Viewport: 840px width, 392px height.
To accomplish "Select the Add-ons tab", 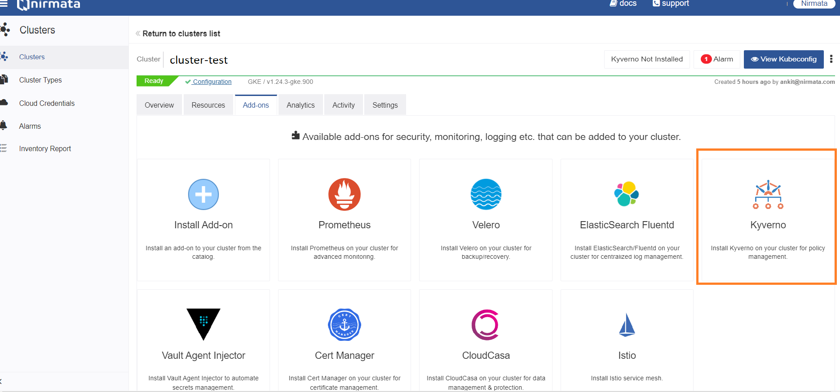I will coord(256,105).
